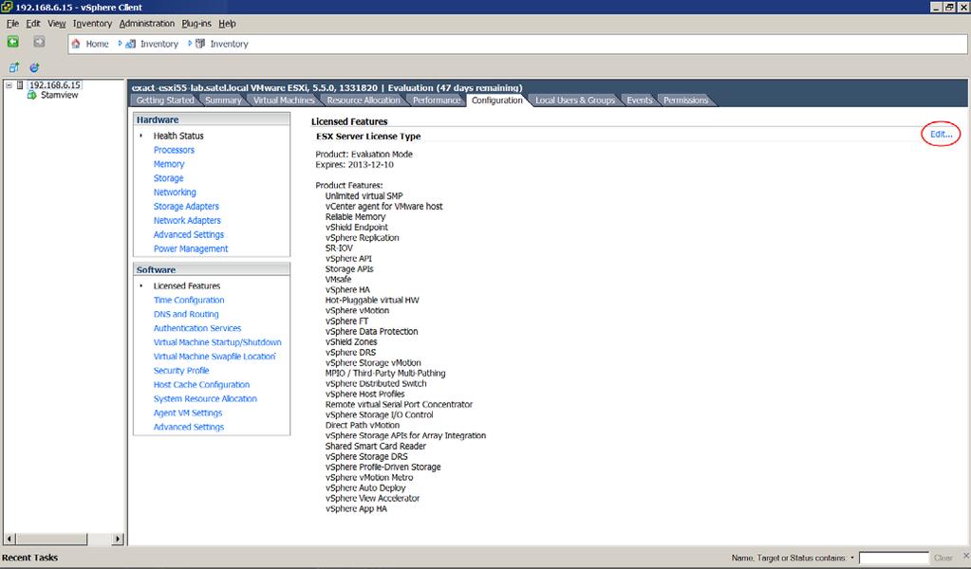Switch to the Performance tab
Screen dimensions: 971x569
[x=437, y=101]
